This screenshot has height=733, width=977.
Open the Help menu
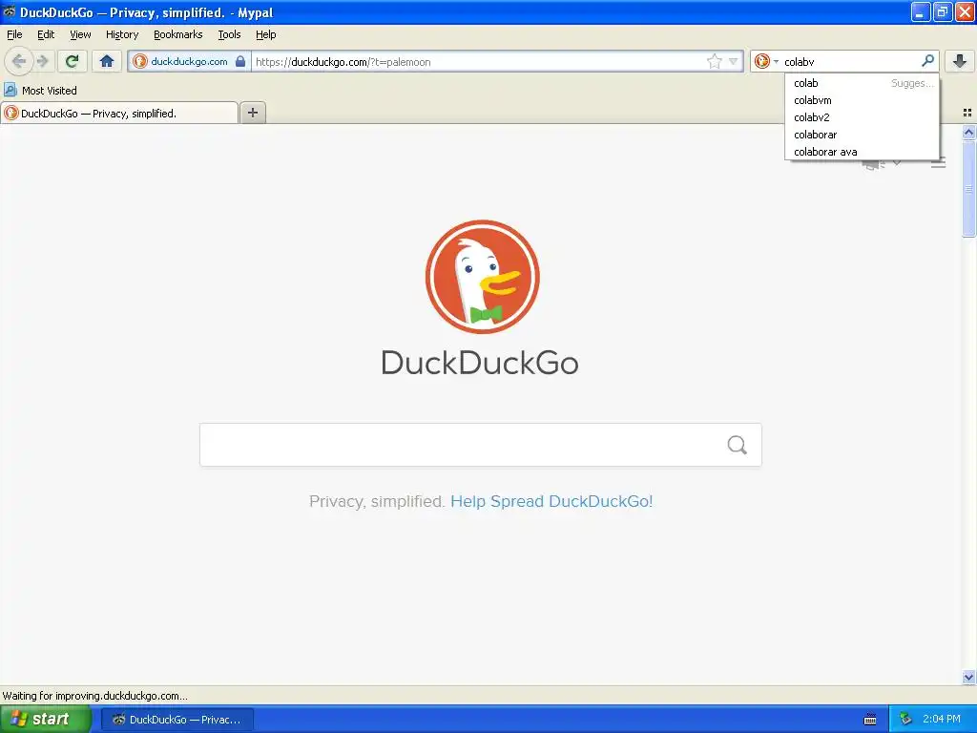pyautogui.click(x=265, y=34)
